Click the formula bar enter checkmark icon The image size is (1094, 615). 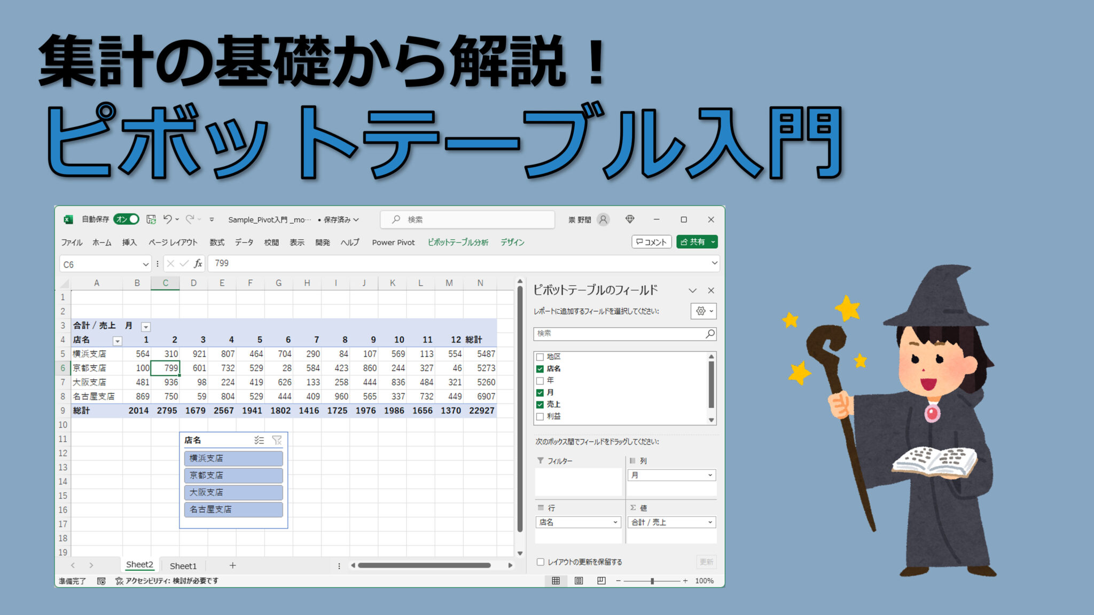point(184,263)
